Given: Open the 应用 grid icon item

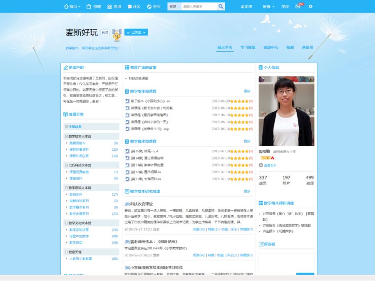Looking at the screenshot, I should point(114,7).
